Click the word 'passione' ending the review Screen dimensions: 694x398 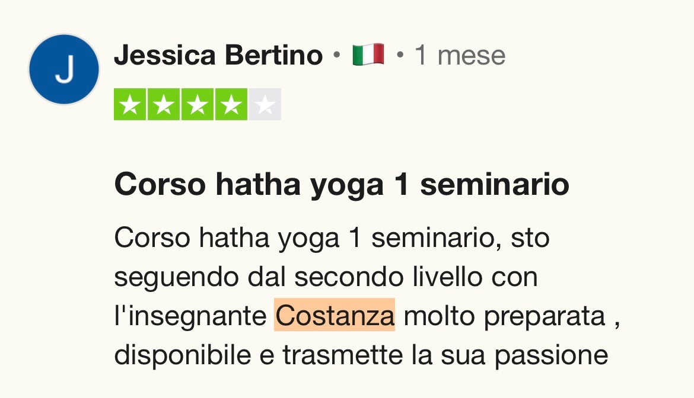click(x=552, y=356)
